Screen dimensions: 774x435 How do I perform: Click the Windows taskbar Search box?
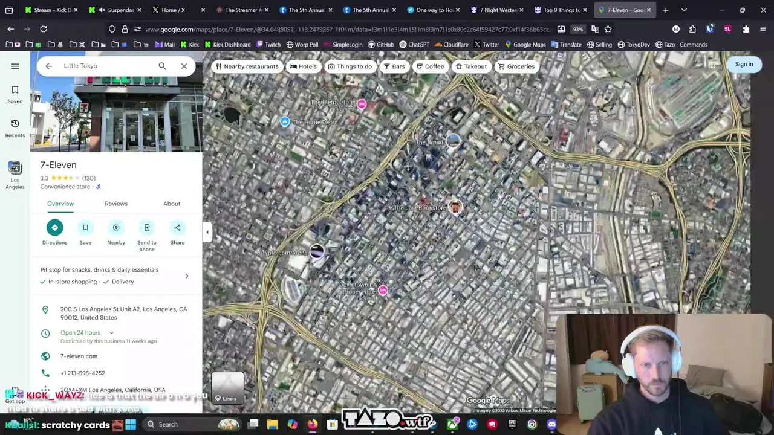tap(192, 424)
